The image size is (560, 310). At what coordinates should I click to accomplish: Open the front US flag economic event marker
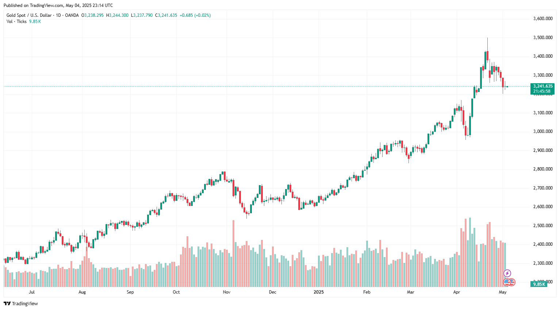coord(507,282)
